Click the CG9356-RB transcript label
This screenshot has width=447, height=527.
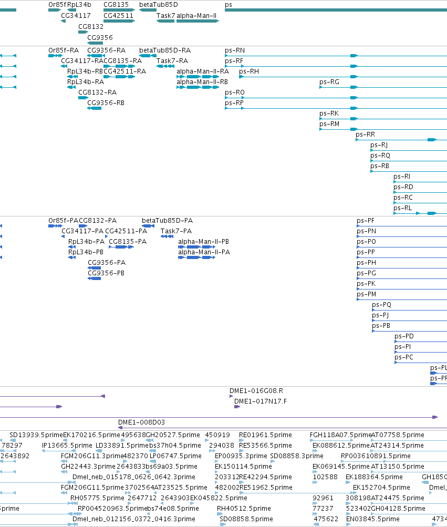coord(106,103)
